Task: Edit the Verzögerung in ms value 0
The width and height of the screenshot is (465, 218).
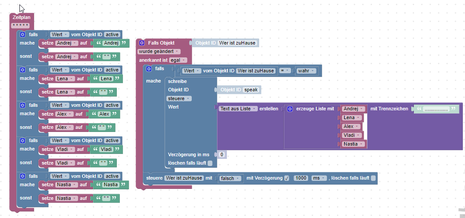Action: tap(222, 154)
